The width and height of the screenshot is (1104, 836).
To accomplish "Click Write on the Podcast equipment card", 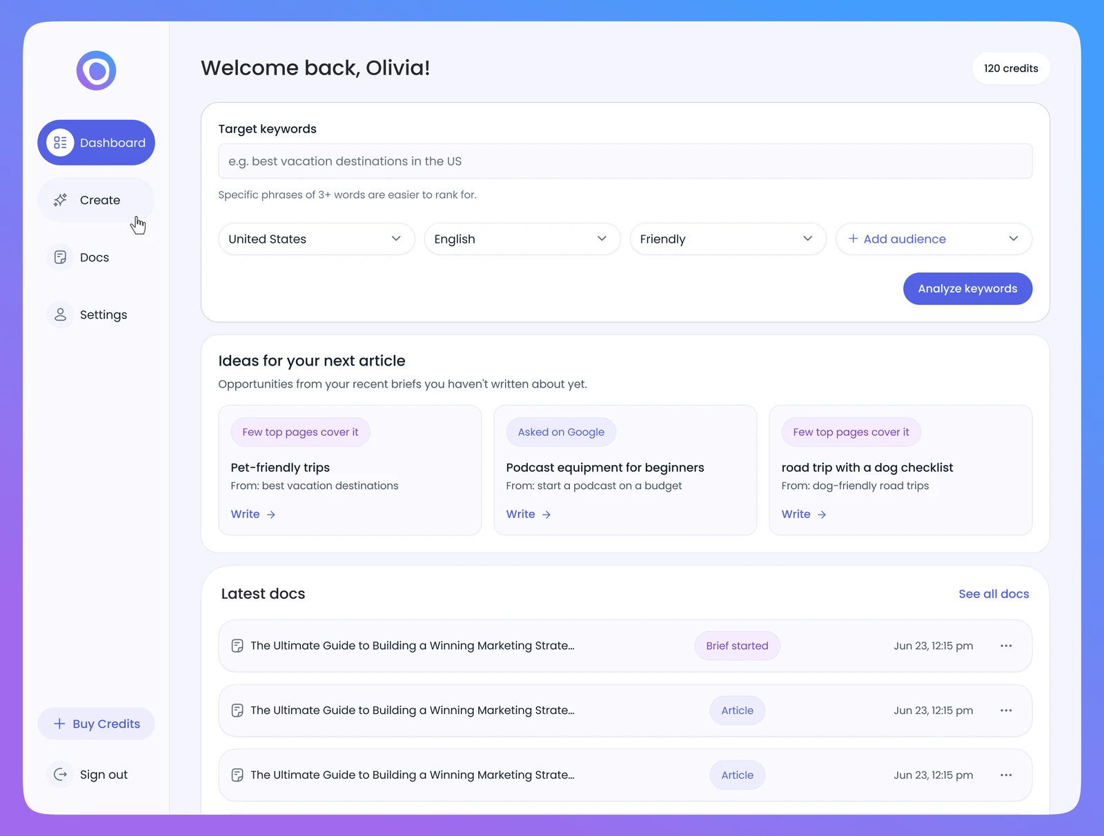I will [528, 514].
